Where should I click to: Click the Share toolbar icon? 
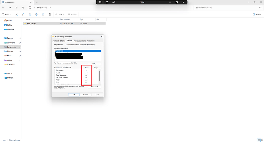(43, 15)
